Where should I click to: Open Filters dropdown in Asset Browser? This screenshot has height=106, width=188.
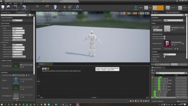click(153, 73)
